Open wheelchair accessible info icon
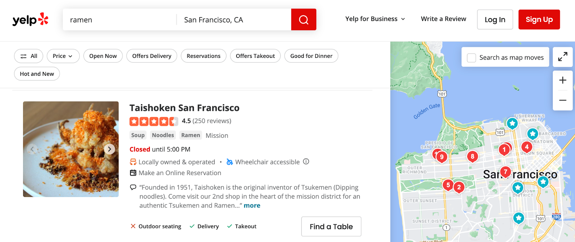This screenshot has width=575, height=242. [306, 161]
